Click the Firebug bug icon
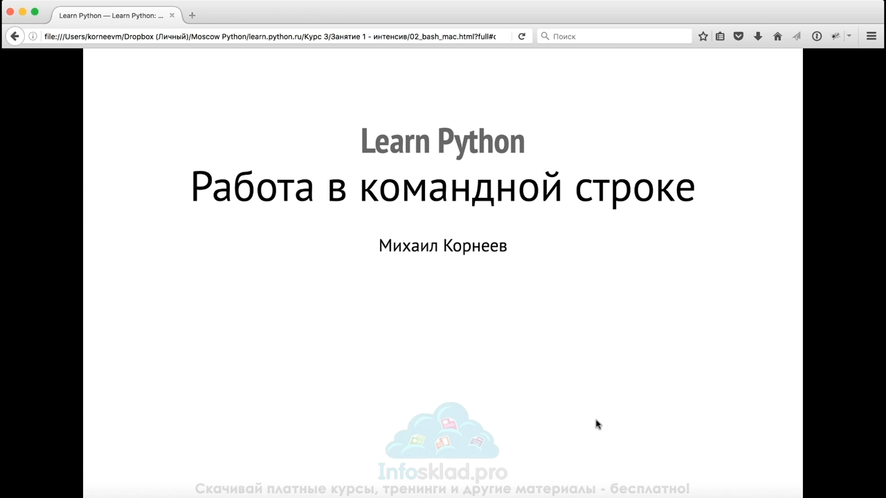Viewport: 886px width, 498px height. click(x=835, y=36)
